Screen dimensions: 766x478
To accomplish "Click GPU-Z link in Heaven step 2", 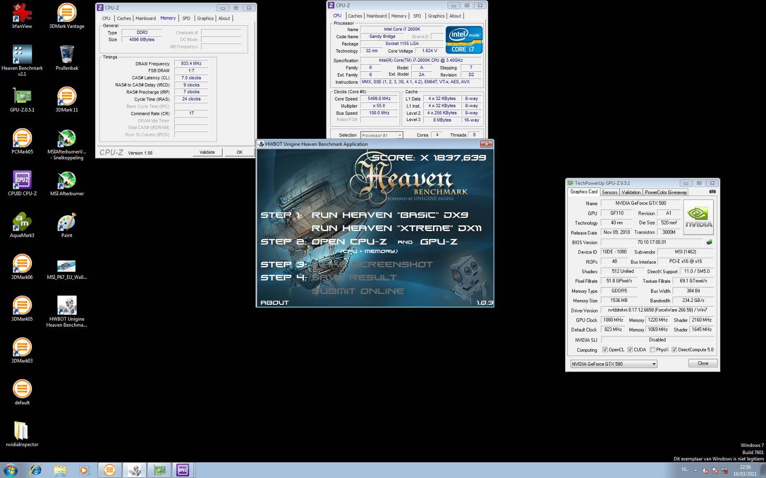I will coord(439,242).
